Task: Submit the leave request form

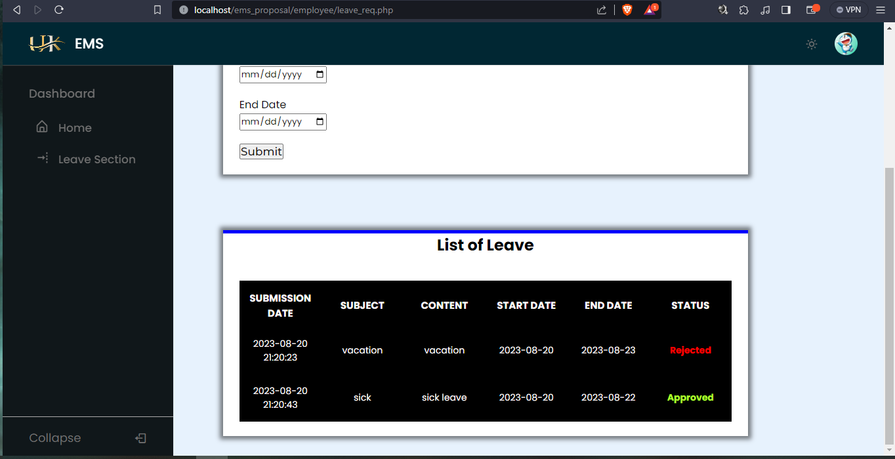Action: [260, 151]
